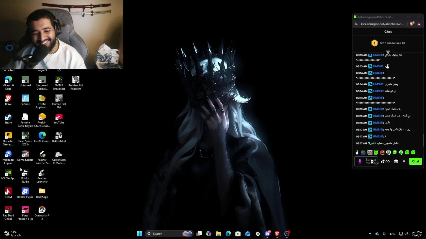Open the Brave desktop shortcut
This screenshot has width=426, height=239.
tap(8, 100)
